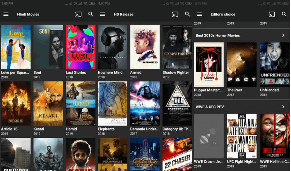Tap Shadow Fighter title text
The width and height of the screenshot is (291, 171).
click(176, 72)
